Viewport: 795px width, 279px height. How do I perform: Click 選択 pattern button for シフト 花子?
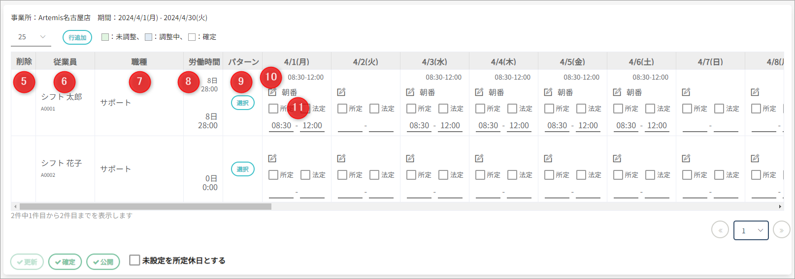pos(243,169)
